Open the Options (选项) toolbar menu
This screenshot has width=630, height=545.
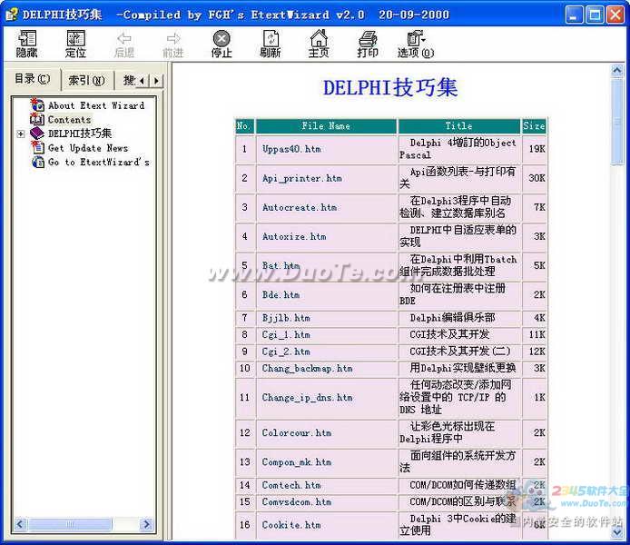416,44
